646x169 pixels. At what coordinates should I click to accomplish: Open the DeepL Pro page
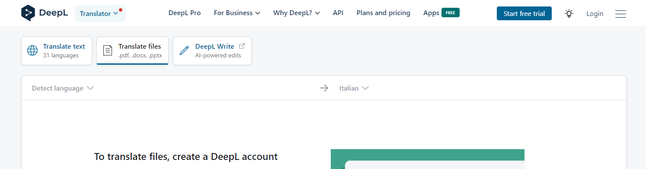click(185, 13)
